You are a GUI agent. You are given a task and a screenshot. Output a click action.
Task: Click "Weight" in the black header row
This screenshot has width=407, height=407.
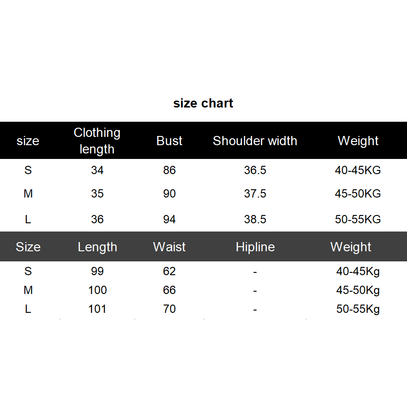point(358,141)
